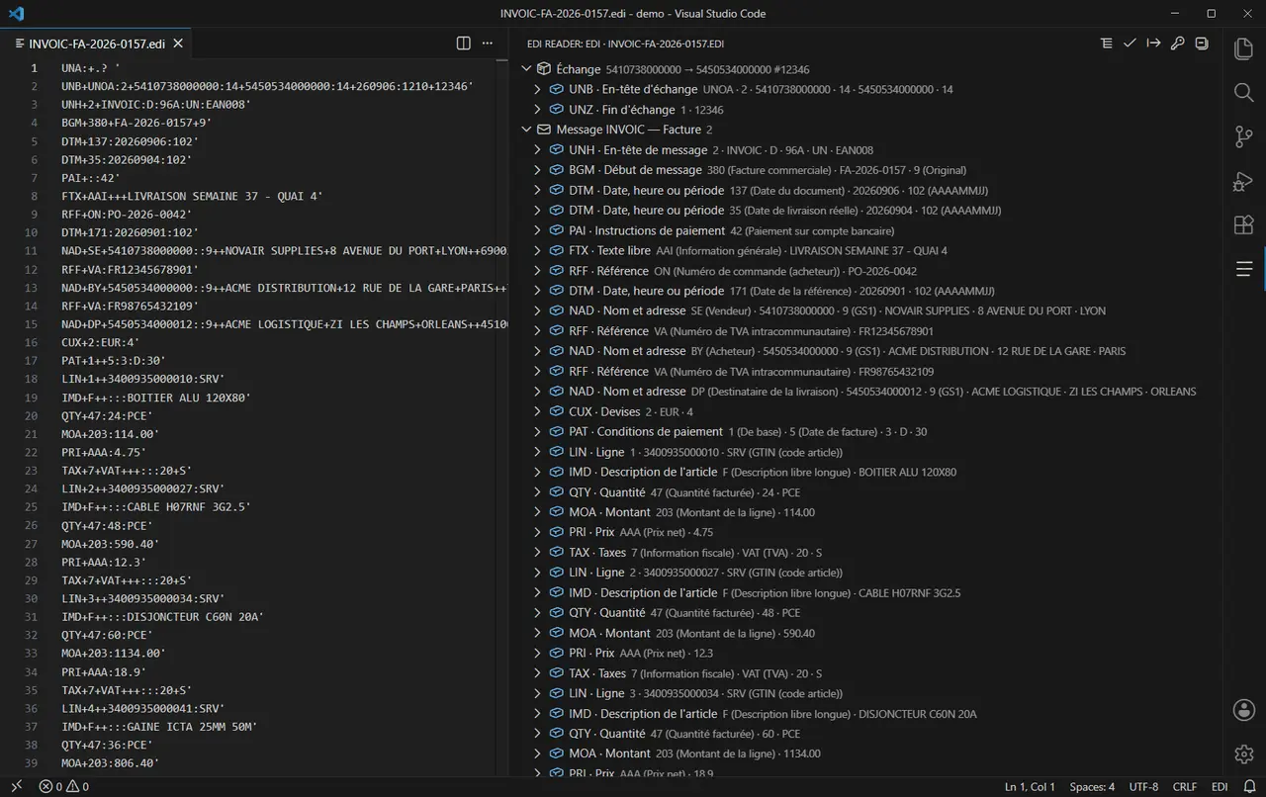Viewport: 1266px width, 797px height.
Task: Open the editor More Actions menu
Action: (488, 44)
